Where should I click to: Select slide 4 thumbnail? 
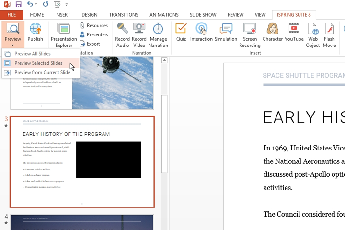pyautogui.click(x=82, y=222)
